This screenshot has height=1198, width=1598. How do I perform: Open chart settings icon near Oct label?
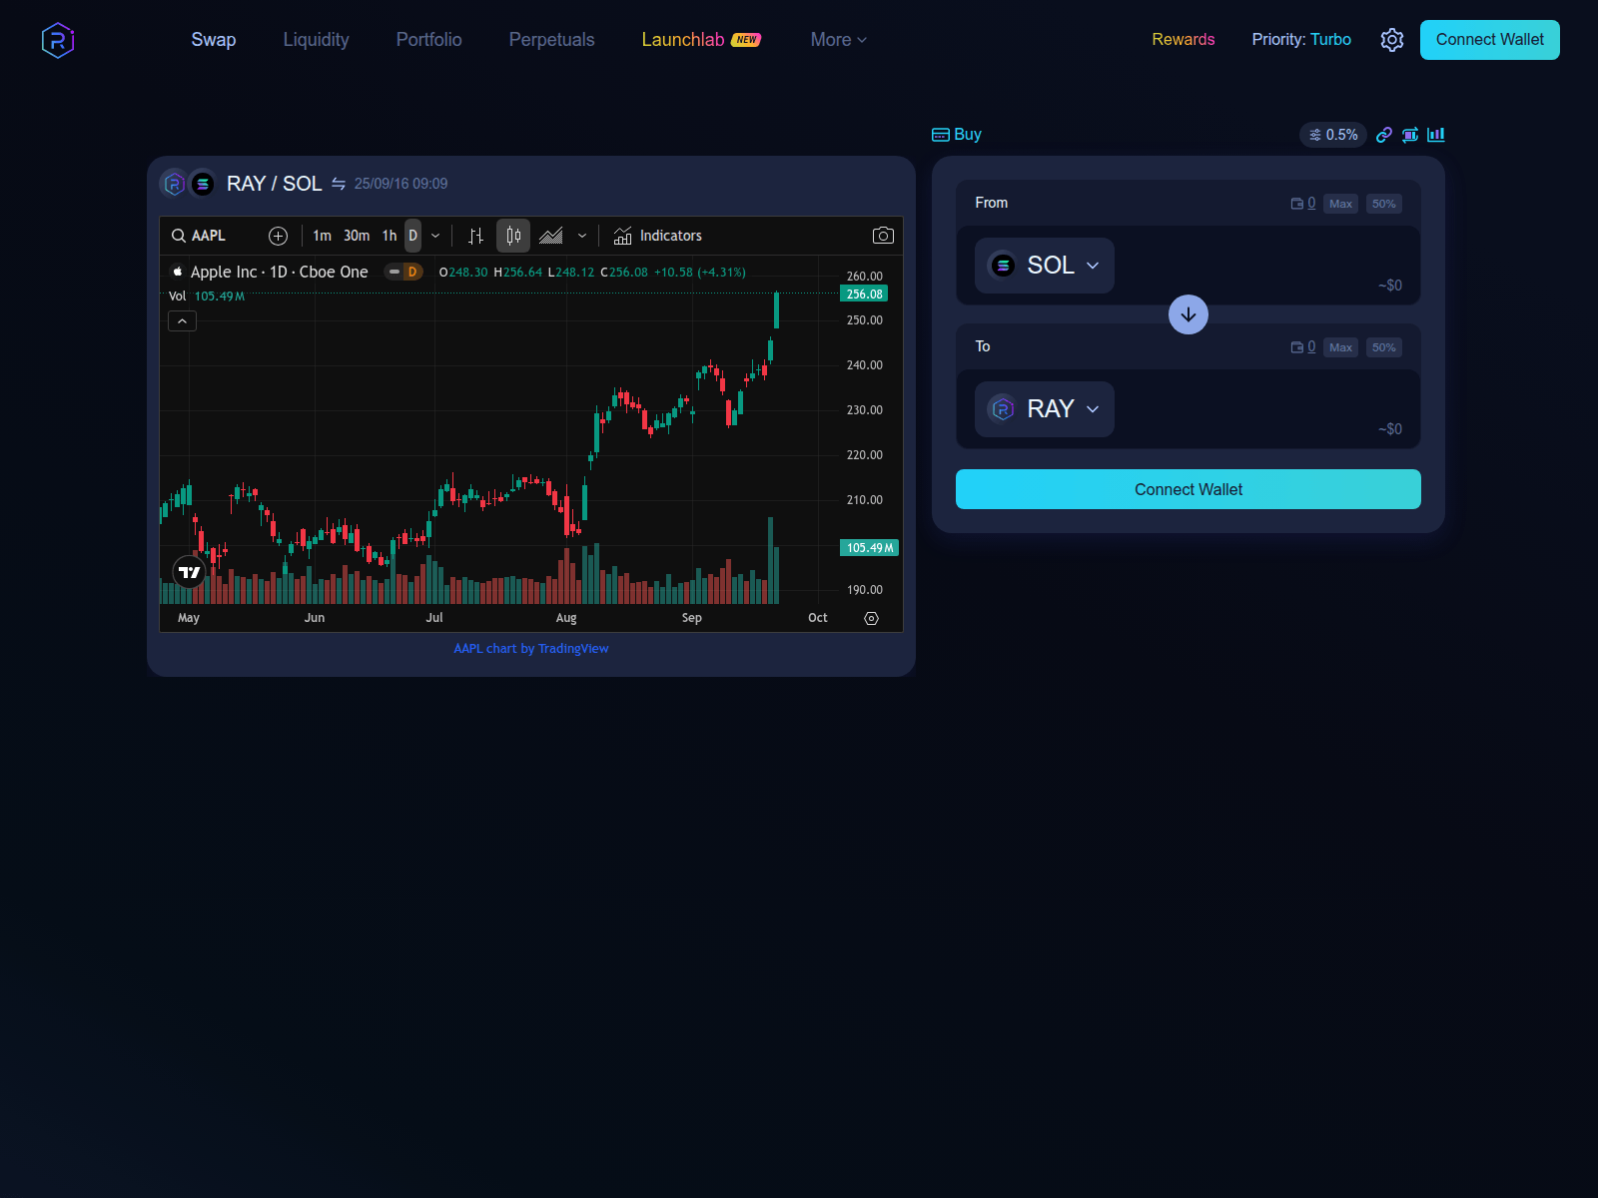(x=871, y=618)
